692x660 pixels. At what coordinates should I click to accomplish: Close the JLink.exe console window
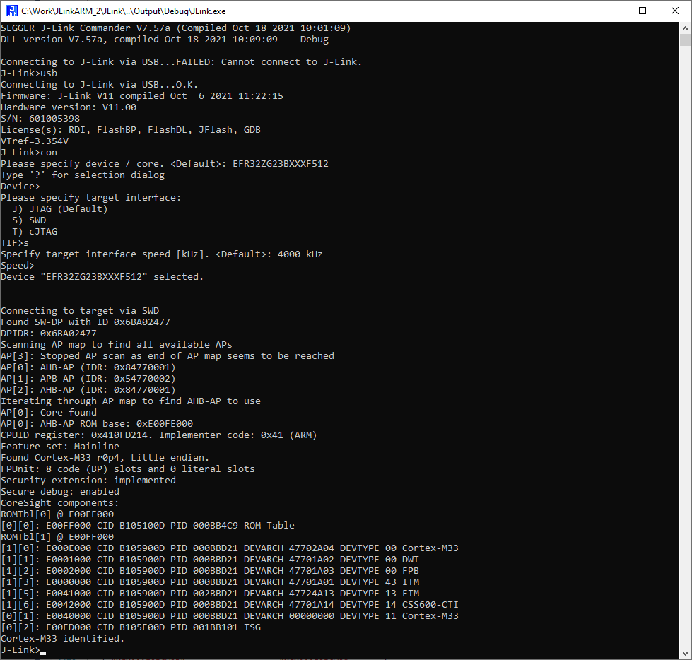675,11
